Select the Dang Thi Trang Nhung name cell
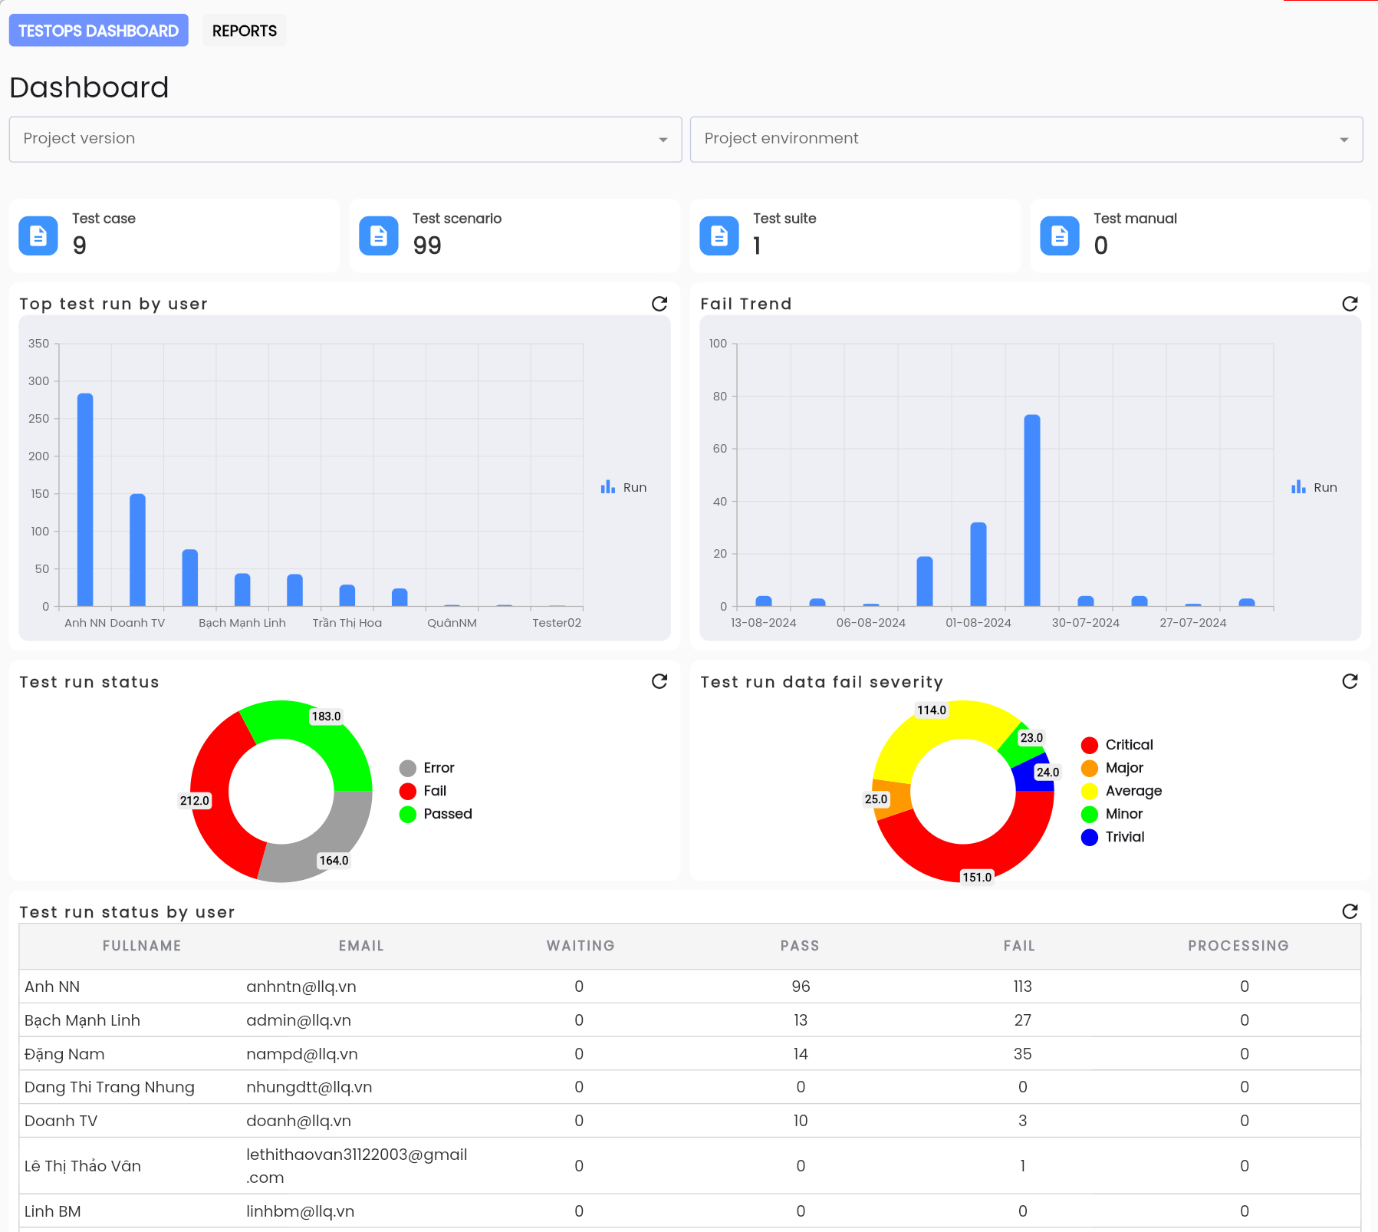Screen dimensions: 1378x1232 coord(110,1087)
